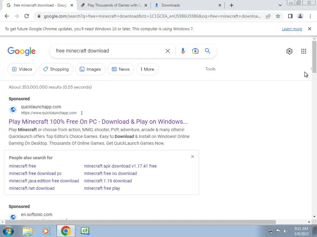
Task: Share this page via address bar icon
Action: click(x=268, y=16)
